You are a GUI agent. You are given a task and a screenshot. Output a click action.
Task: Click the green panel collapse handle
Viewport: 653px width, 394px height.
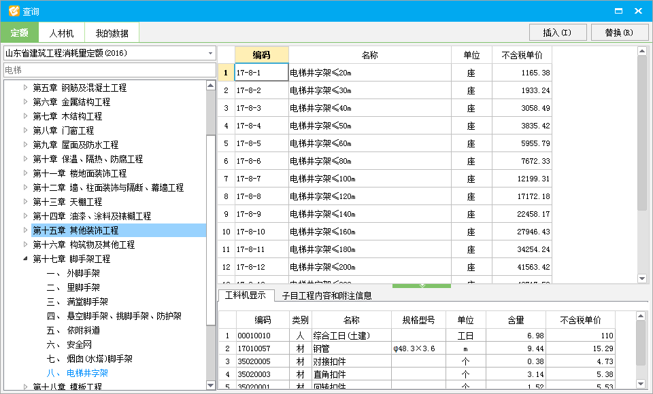click(422, 286)
